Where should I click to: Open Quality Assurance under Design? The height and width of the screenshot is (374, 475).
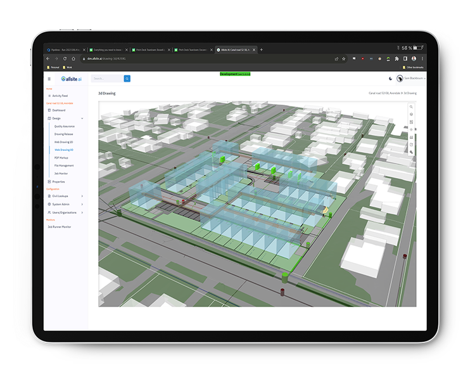(65, 126)
